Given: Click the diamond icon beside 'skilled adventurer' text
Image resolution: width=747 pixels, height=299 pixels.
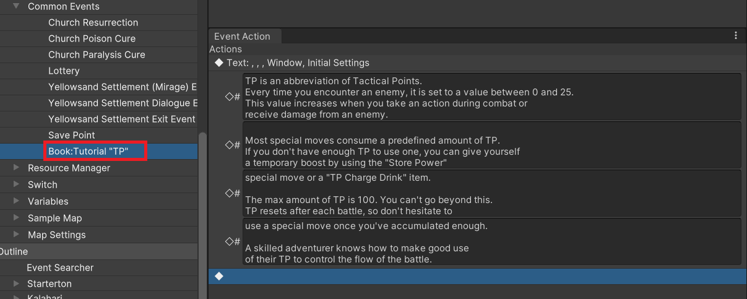Looking at the screenshot, I should click(x=229, y=241).
